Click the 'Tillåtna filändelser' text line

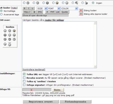point(48,95)
